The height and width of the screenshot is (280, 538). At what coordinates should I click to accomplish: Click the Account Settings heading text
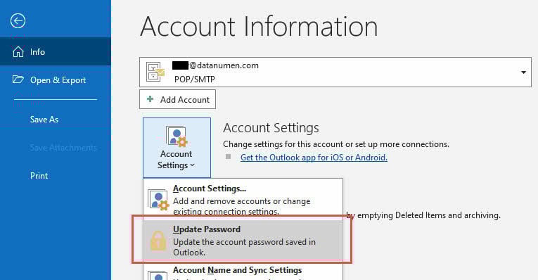[271, 128]
